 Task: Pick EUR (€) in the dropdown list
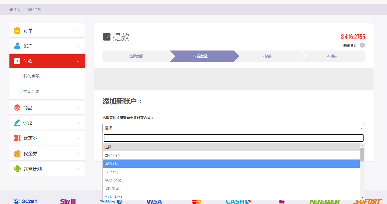click(231, 172)
